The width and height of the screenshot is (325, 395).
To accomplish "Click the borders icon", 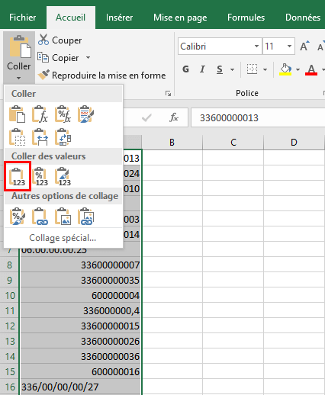I will 252,69.
